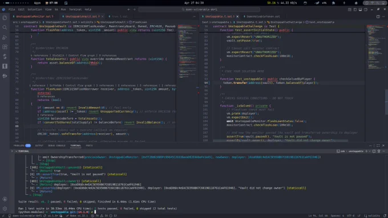Open panel more actions ellipsis

[370, 145]
